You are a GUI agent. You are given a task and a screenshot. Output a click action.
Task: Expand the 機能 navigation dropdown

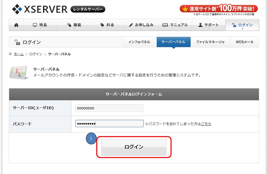(x=74, y=25)
